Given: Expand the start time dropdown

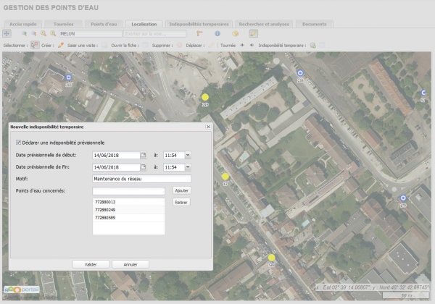Looking at the screenshot, I should 188,154.
